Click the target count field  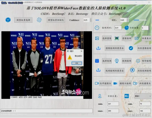[x=145, y=28]
